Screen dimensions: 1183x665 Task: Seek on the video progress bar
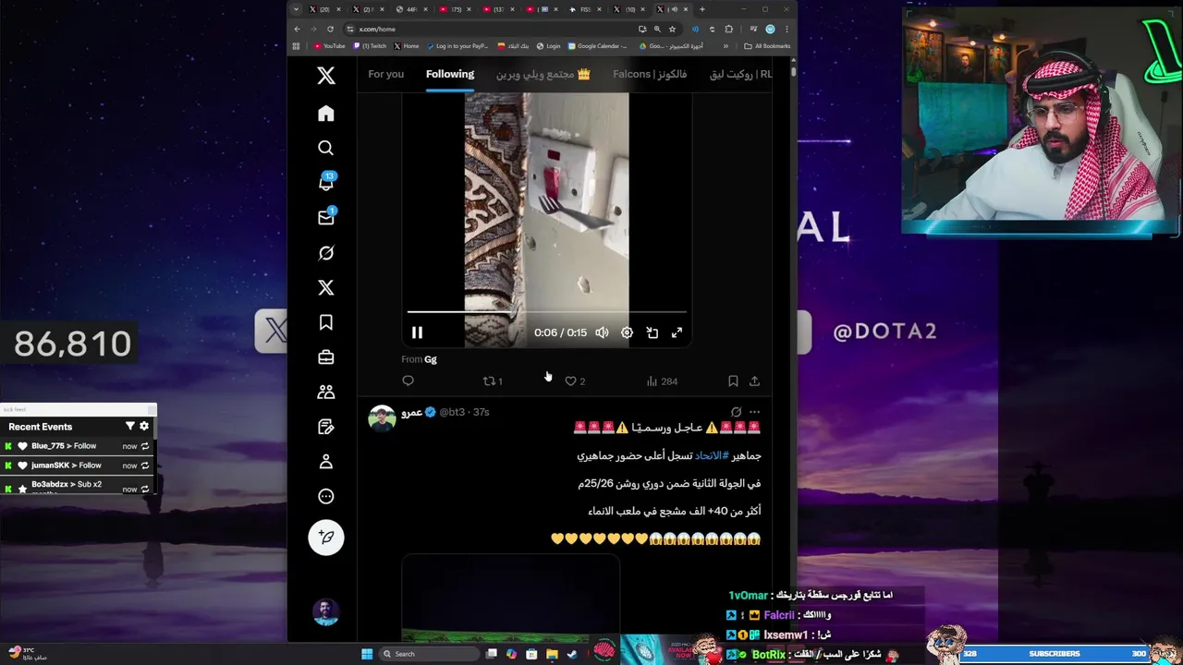(x=546, y=312)
